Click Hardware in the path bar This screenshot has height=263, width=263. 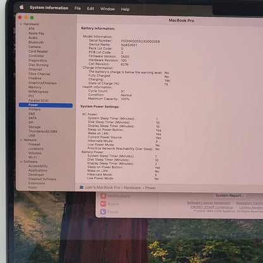pos(132,188)
